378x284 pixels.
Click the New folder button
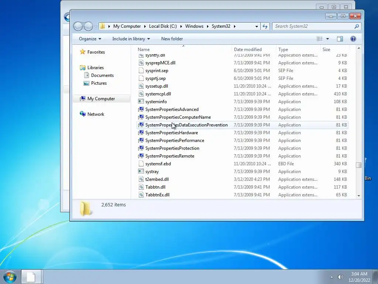pyautogui.click(x=172, y=38)
